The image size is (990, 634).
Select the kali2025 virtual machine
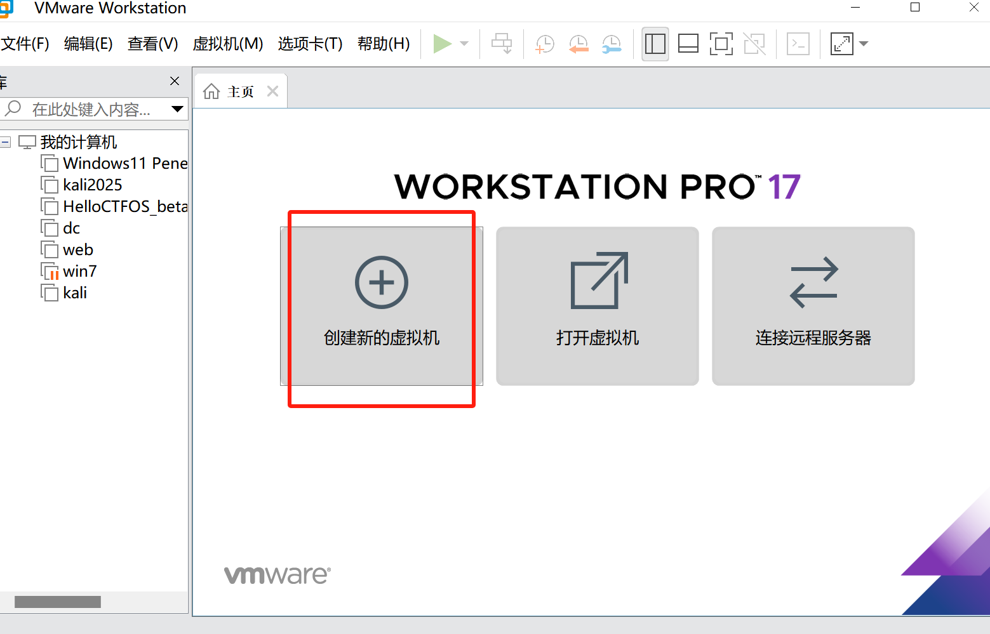[92, 185]
